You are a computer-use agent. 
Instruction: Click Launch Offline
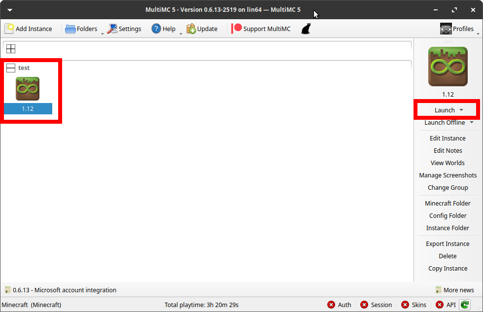point(445,122)
